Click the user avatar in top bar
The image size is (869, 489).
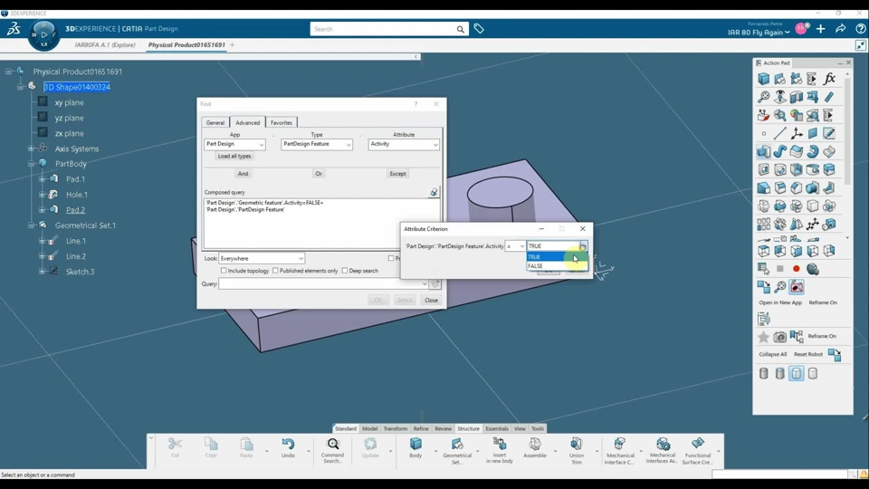[x=801, y=29]
